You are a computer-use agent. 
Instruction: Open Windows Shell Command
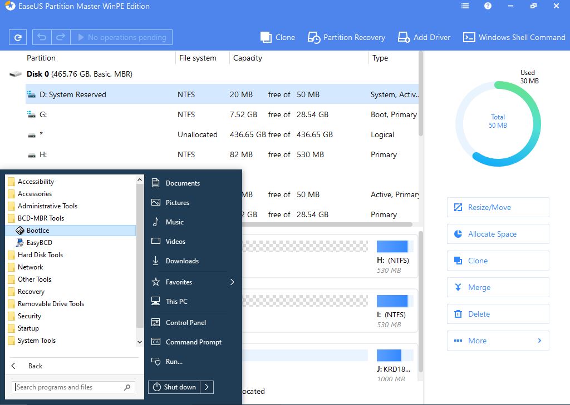pos(514,37)
